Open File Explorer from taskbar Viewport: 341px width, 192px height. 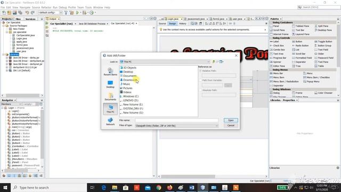click(x=115, y=187)
